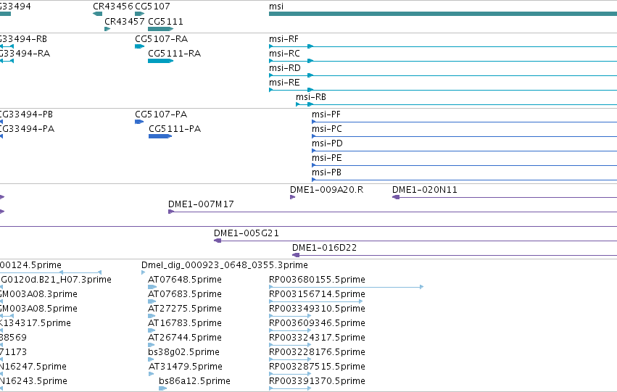Select the CR43457 gene arrow
The image size is (617, 392).
coord(107,29)
